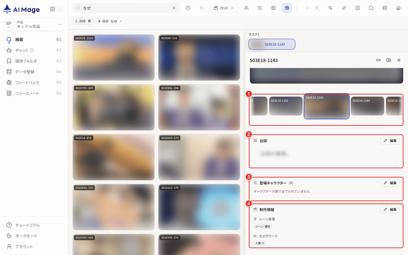Open 保存フォルダ in the sidebar
The width and height of the screenshot is (408, 255).
click(34, 61)
